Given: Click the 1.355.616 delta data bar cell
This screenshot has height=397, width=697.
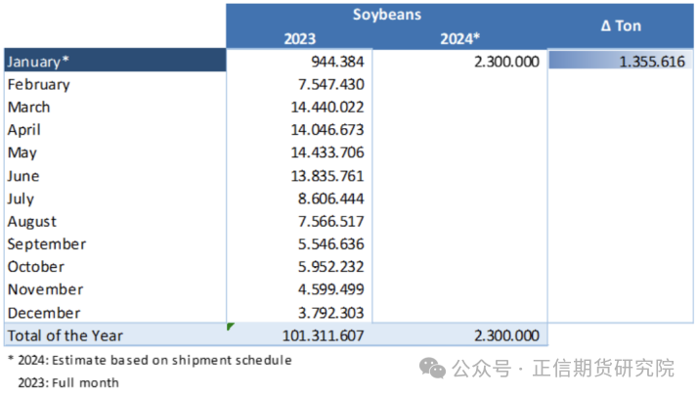Looking at the screenshot, I should coord(621,61).
